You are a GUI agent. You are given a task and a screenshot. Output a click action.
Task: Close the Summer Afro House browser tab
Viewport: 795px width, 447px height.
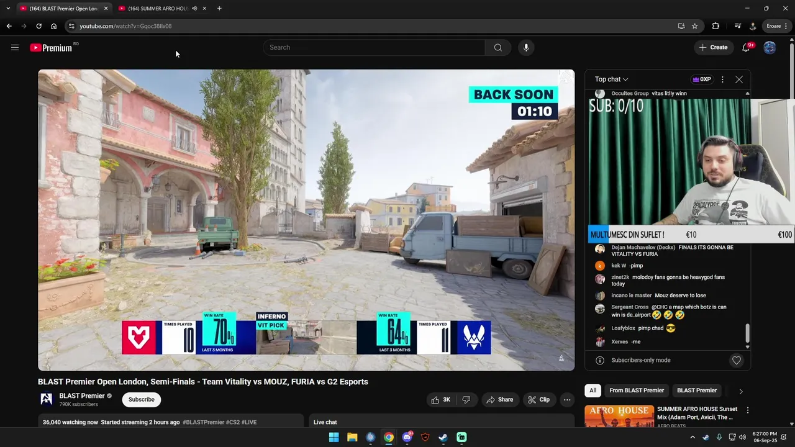pyautogui.click(x=204, y=9)
